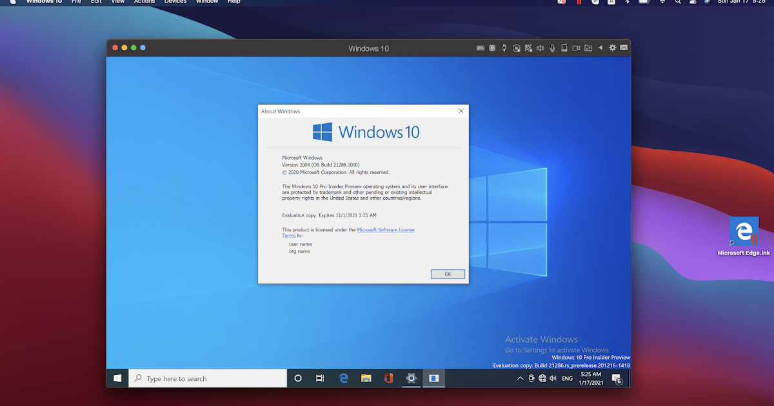Image resolution: width=774 pixels, height=406 pixels.
Task: Click the CD/DVD drive icon in VM titlebar
Action: click(x=516, y=48)
